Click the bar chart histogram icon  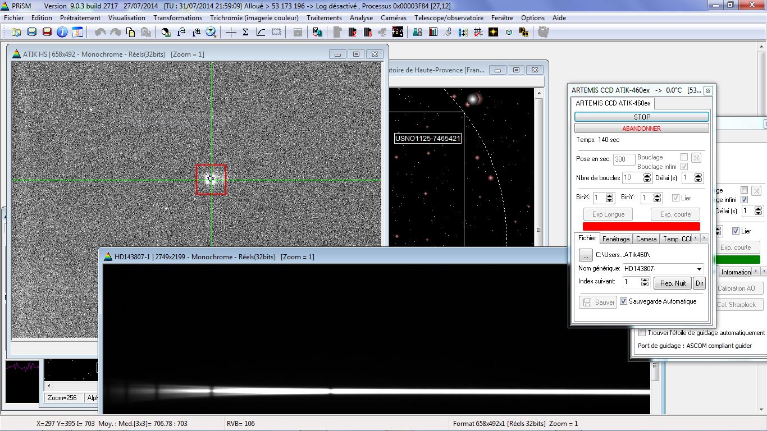click(433, 32)
